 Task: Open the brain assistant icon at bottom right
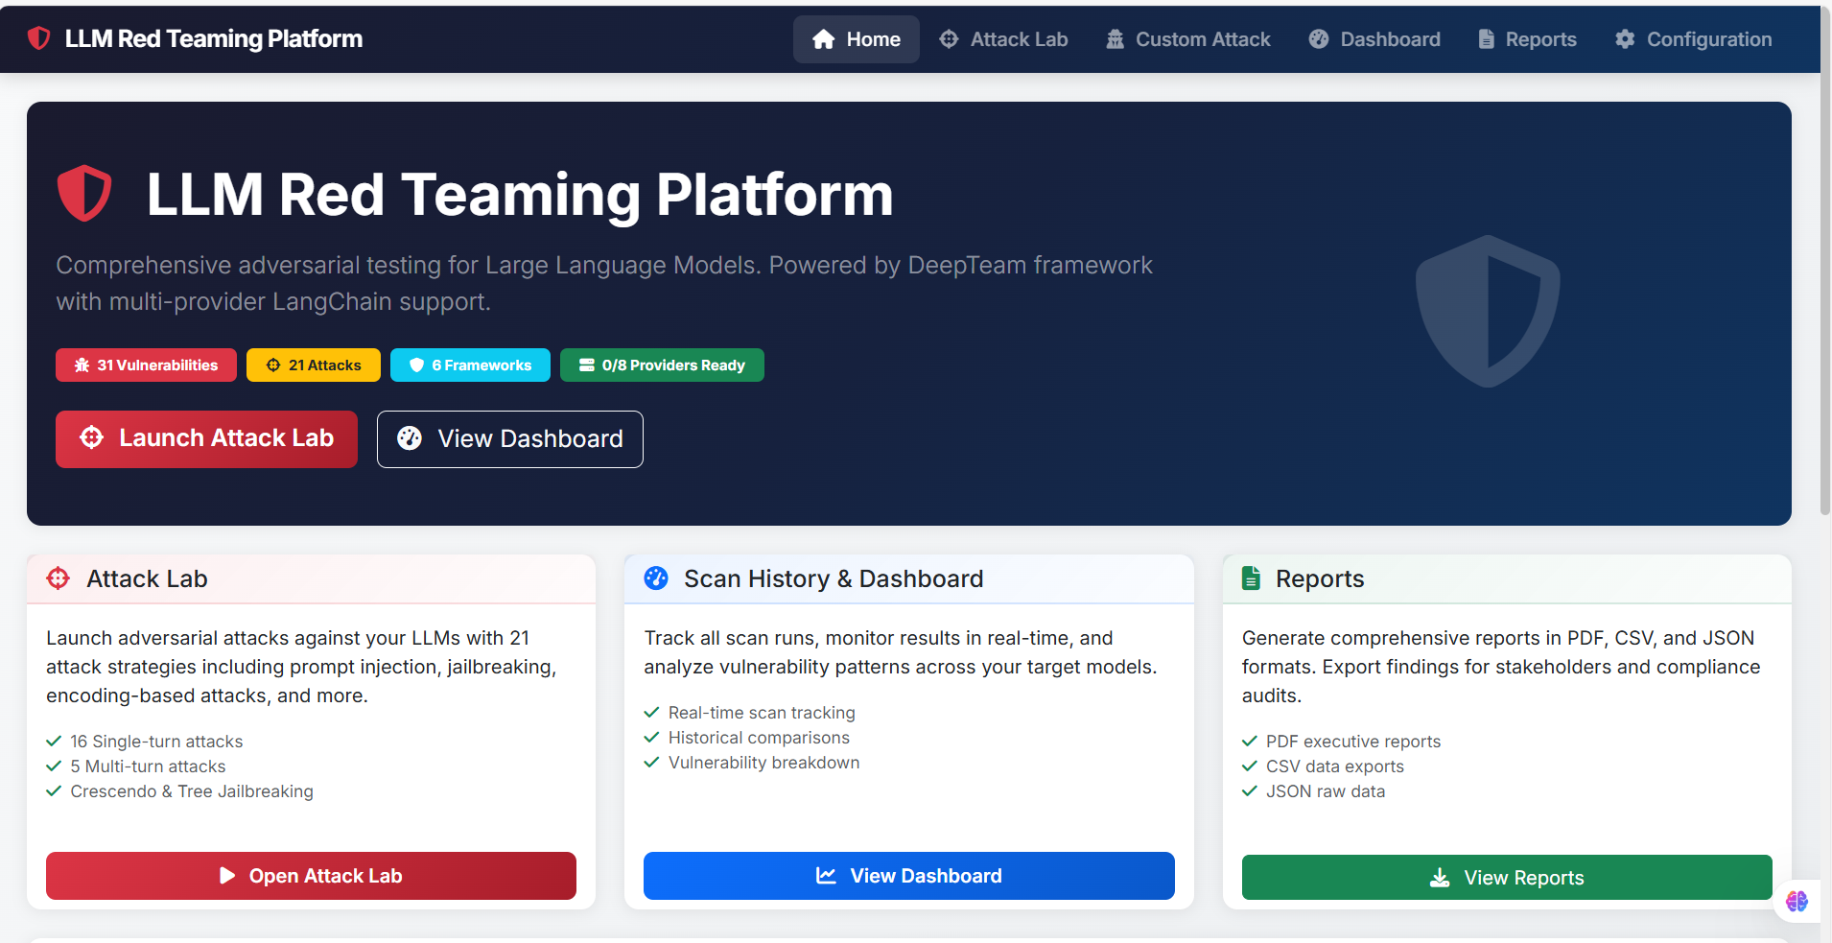pyautogui.click(x=1796, y=900)
